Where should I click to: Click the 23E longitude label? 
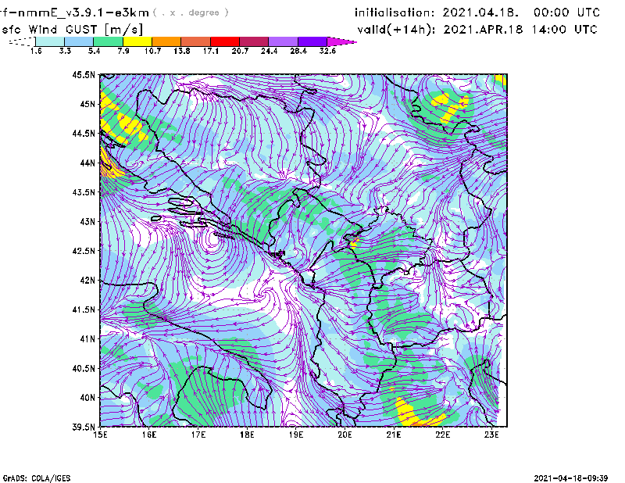[x=491, y=435]
